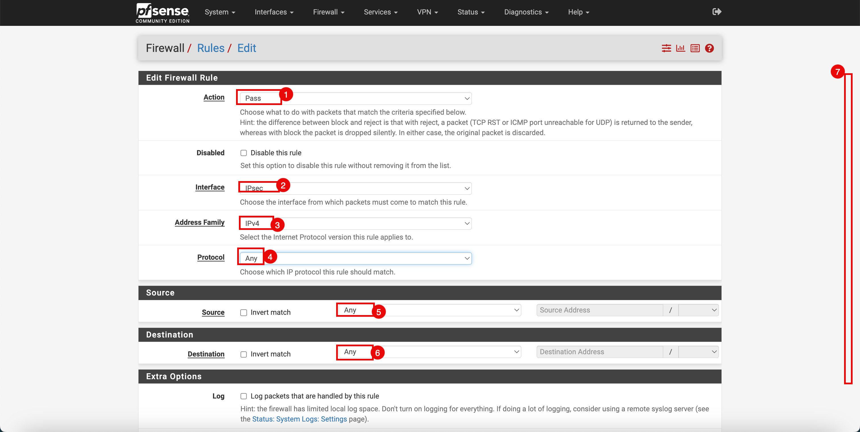
Task: Open related log entries list icon
Action: pos(695,48)
